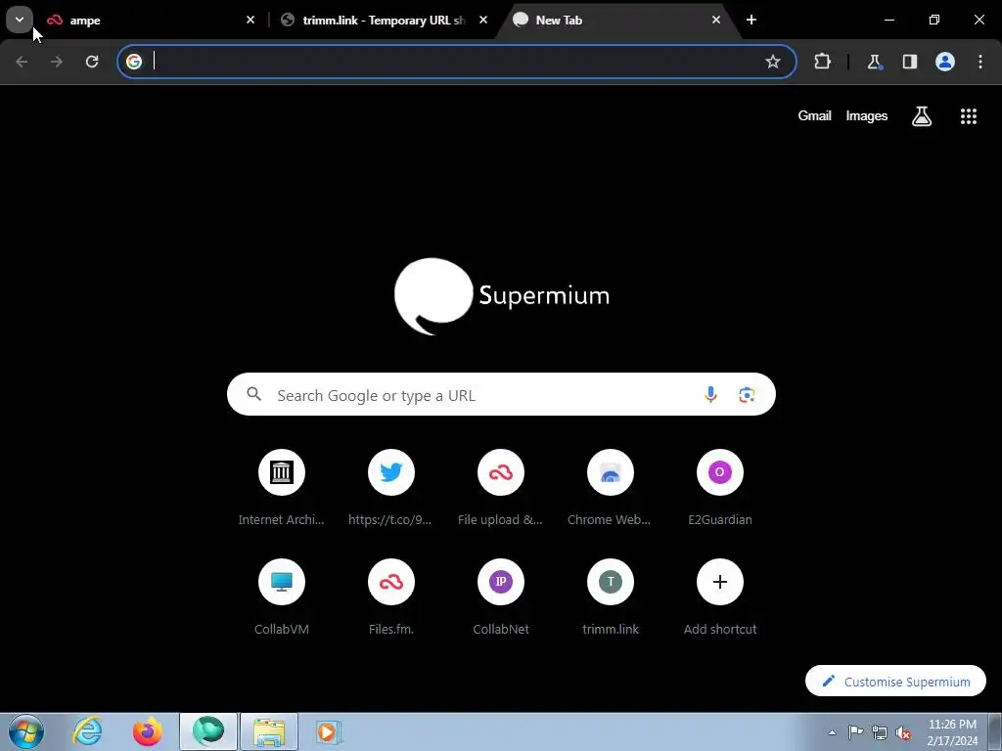
Task: Toggle the side panel
Action: pyautogui.click(x=909, y=62)
